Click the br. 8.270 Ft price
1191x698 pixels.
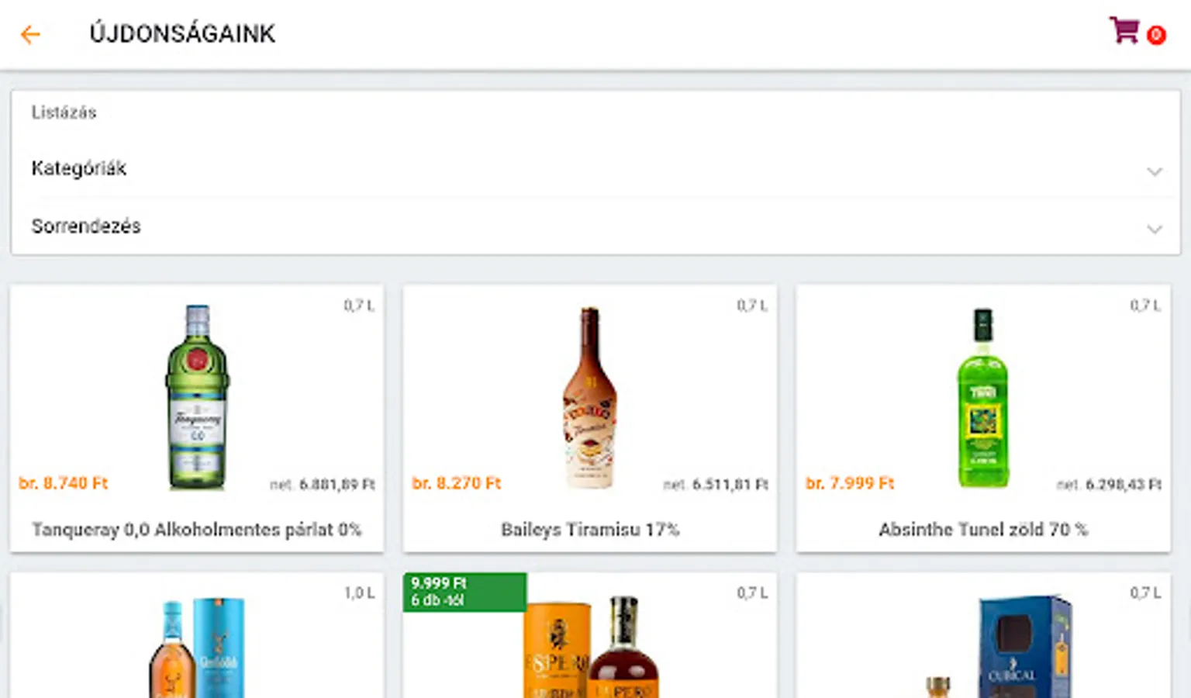click(457, 483)
